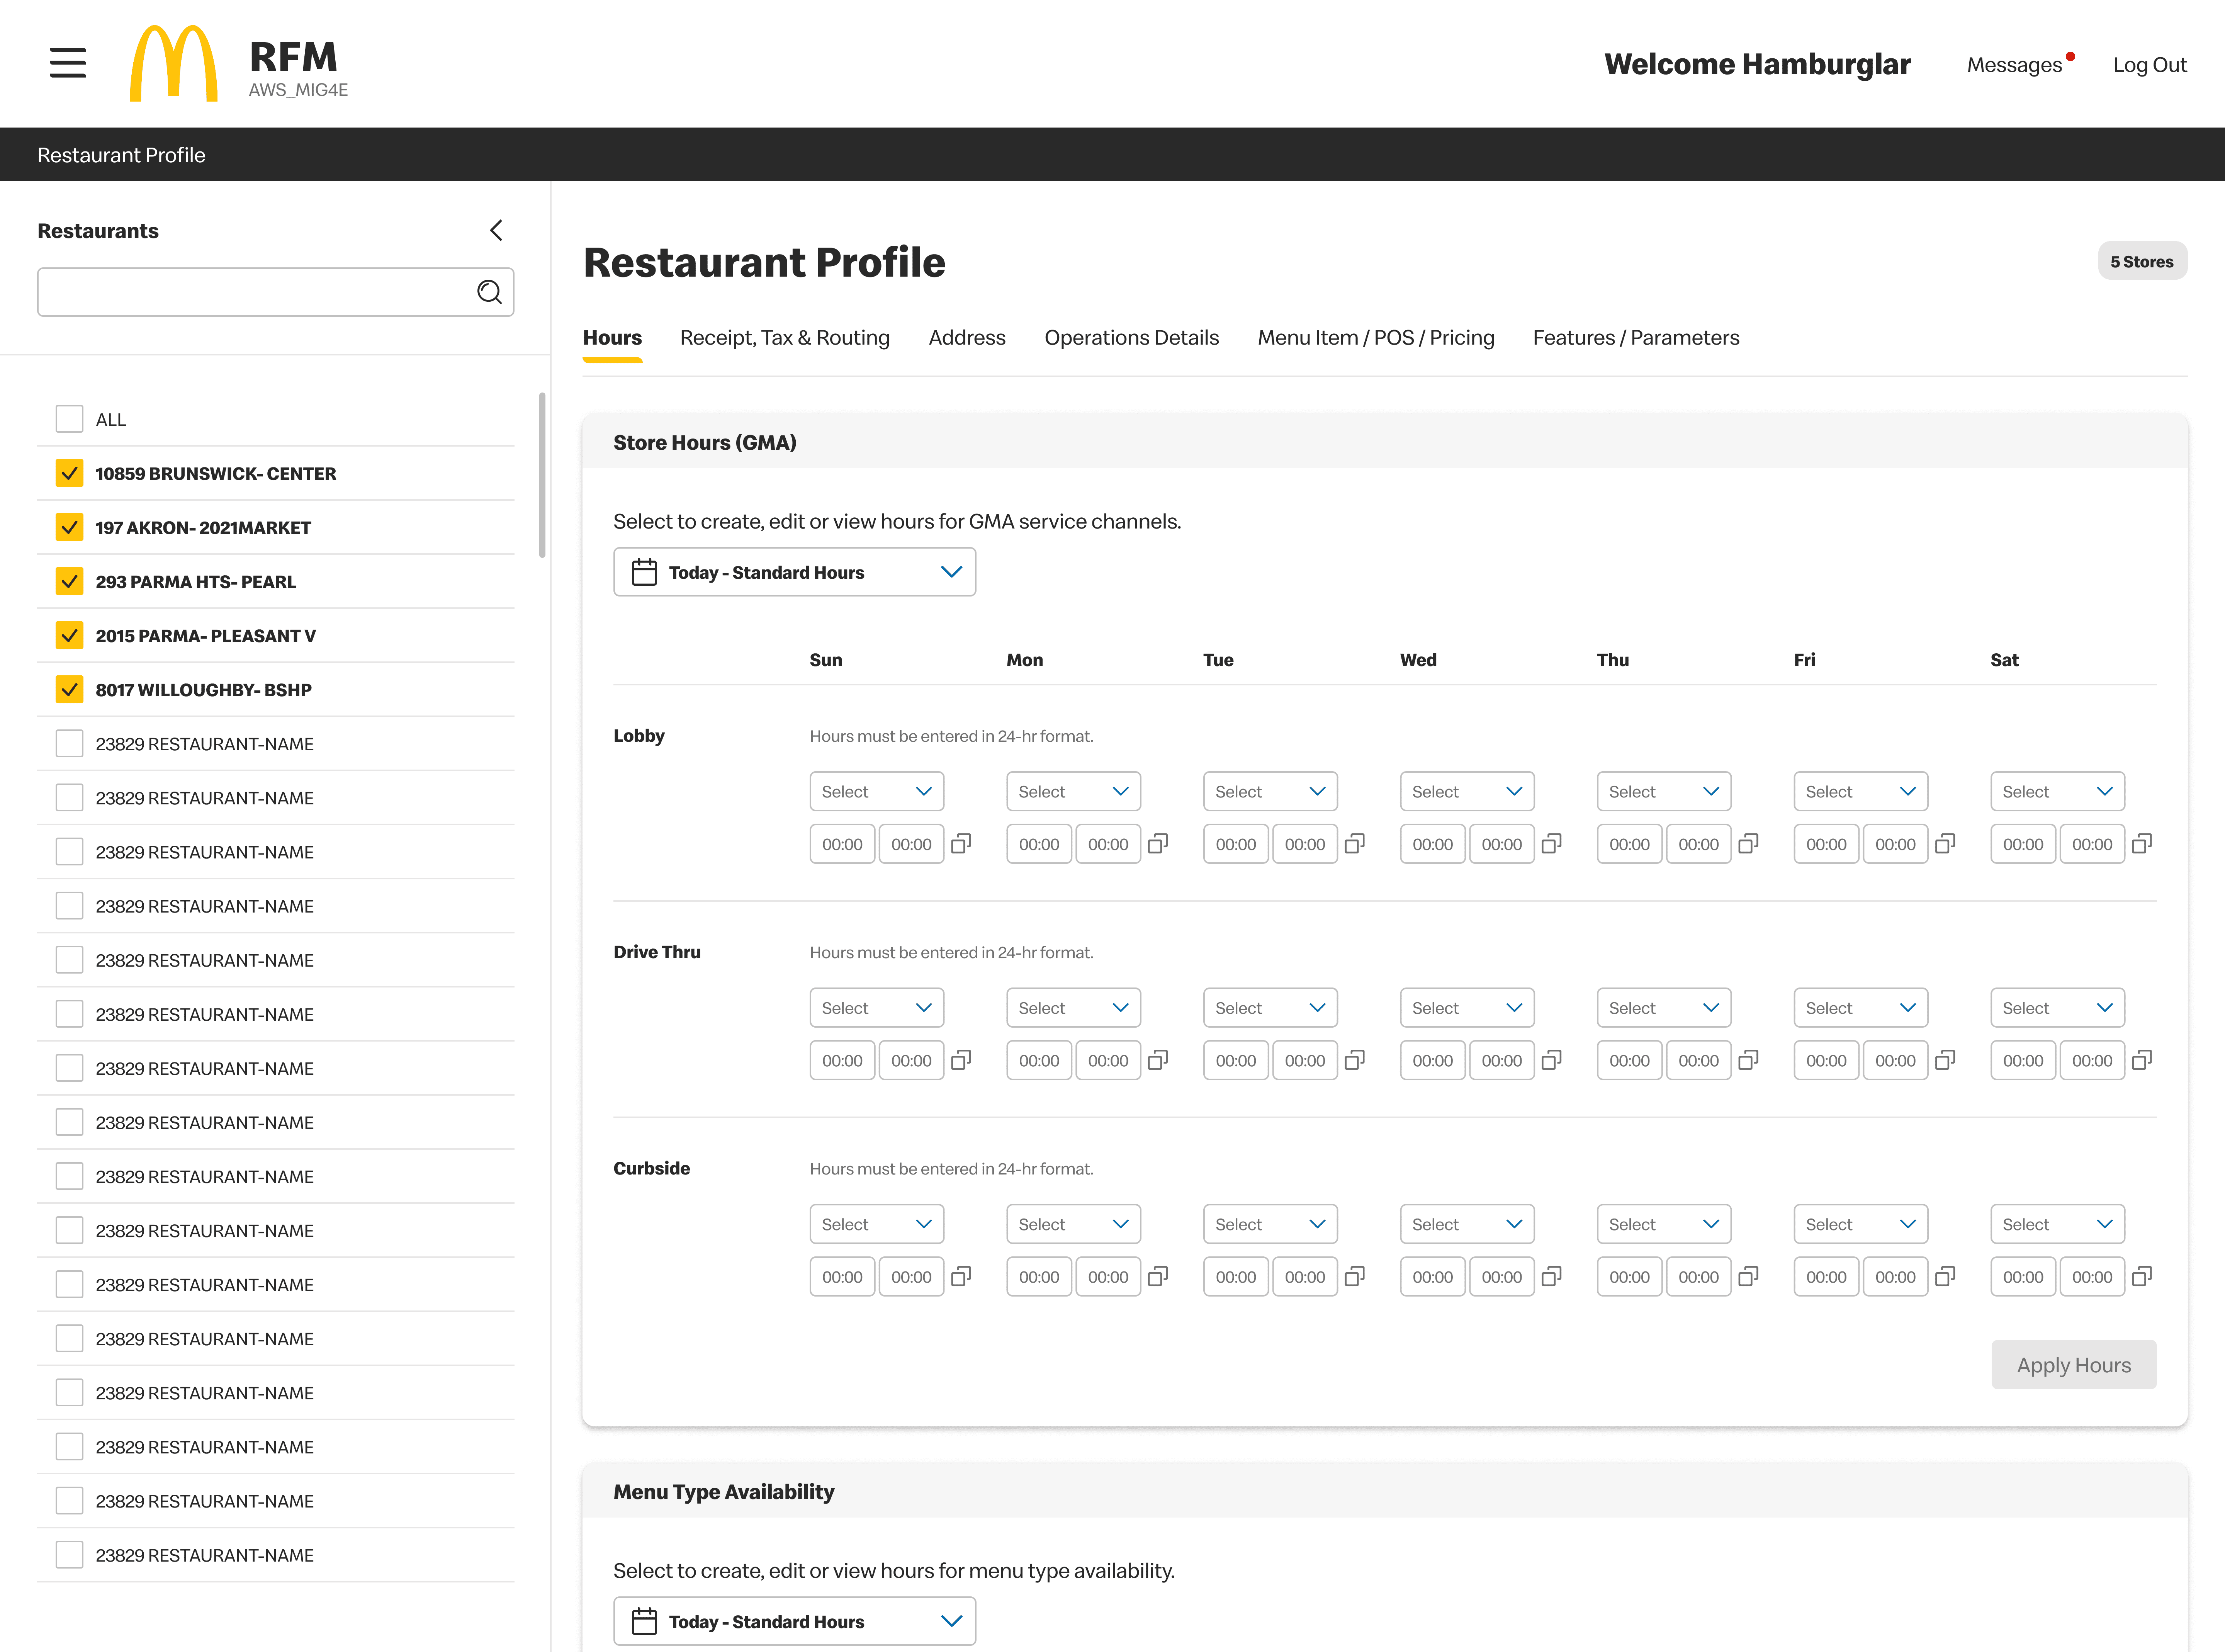Click the restaurant list scrollbar
The width and height of the screenshot is (2225, 1652).
(542, 475)
